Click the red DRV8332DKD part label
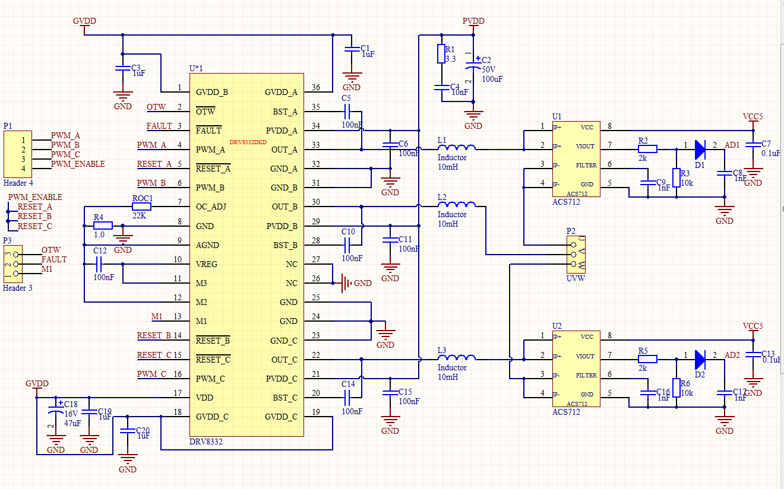 point(248,142)
